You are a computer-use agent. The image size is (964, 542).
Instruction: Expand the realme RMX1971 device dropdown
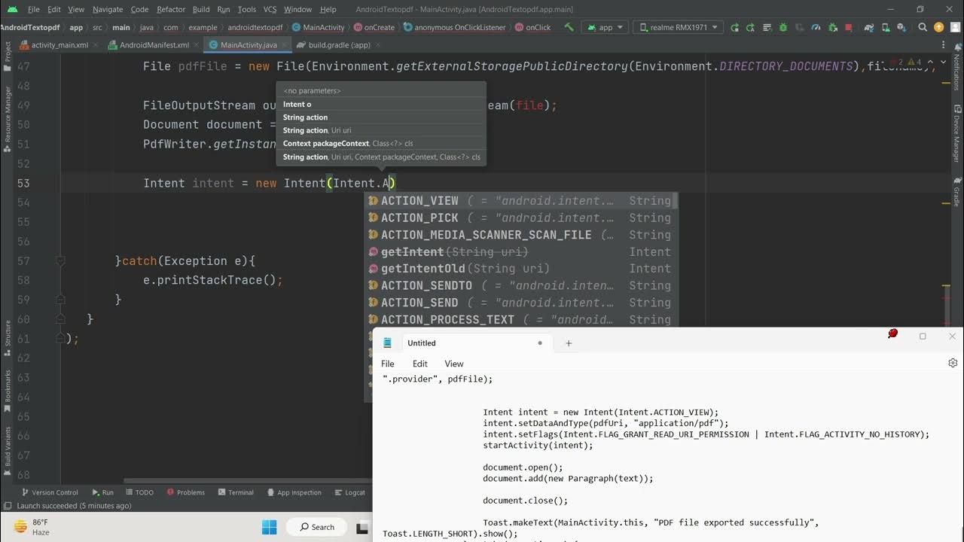tap(679, 27)
